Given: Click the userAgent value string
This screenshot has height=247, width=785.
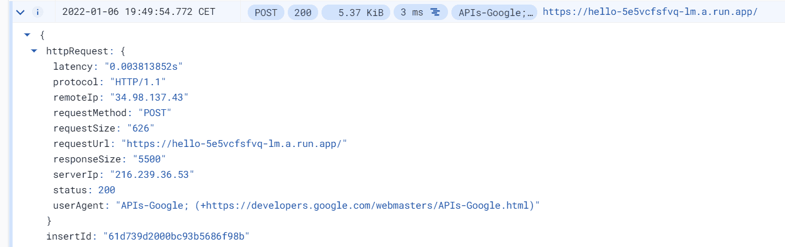Looking at the screenshot, I should (x=328, y=205).
